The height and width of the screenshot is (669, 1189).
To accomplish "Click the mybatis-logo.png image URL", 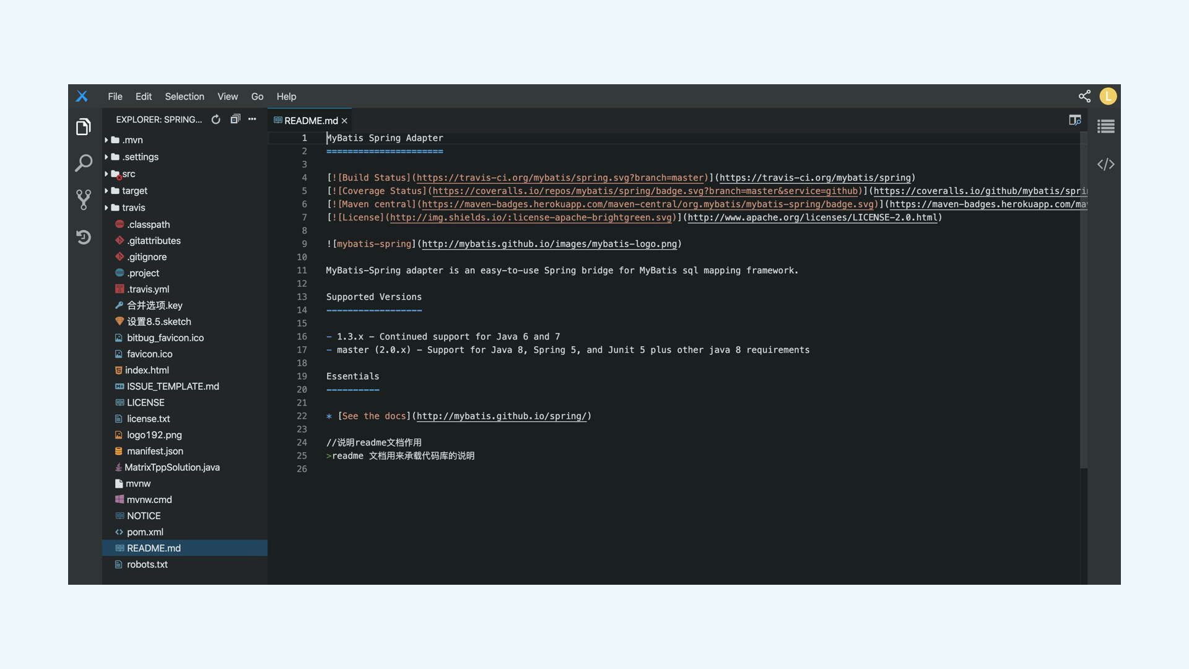I will tap(549, 244).
